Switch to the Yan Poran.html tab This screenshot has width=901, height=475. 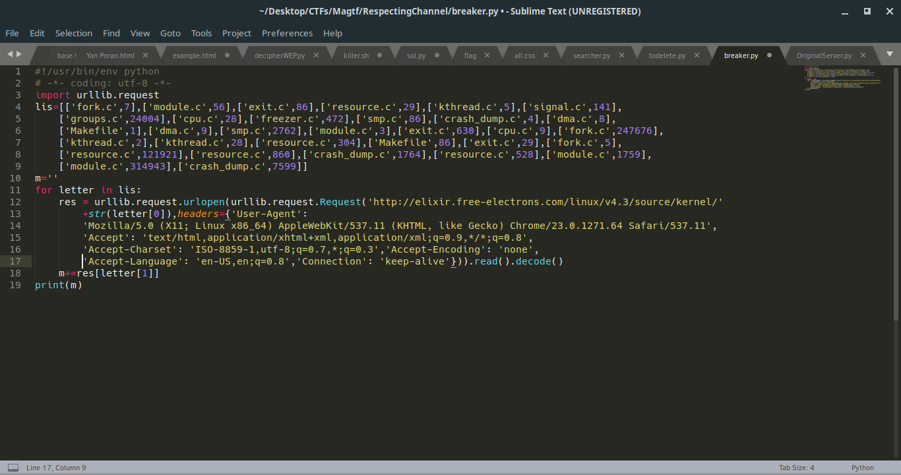[x=110, y=55]
